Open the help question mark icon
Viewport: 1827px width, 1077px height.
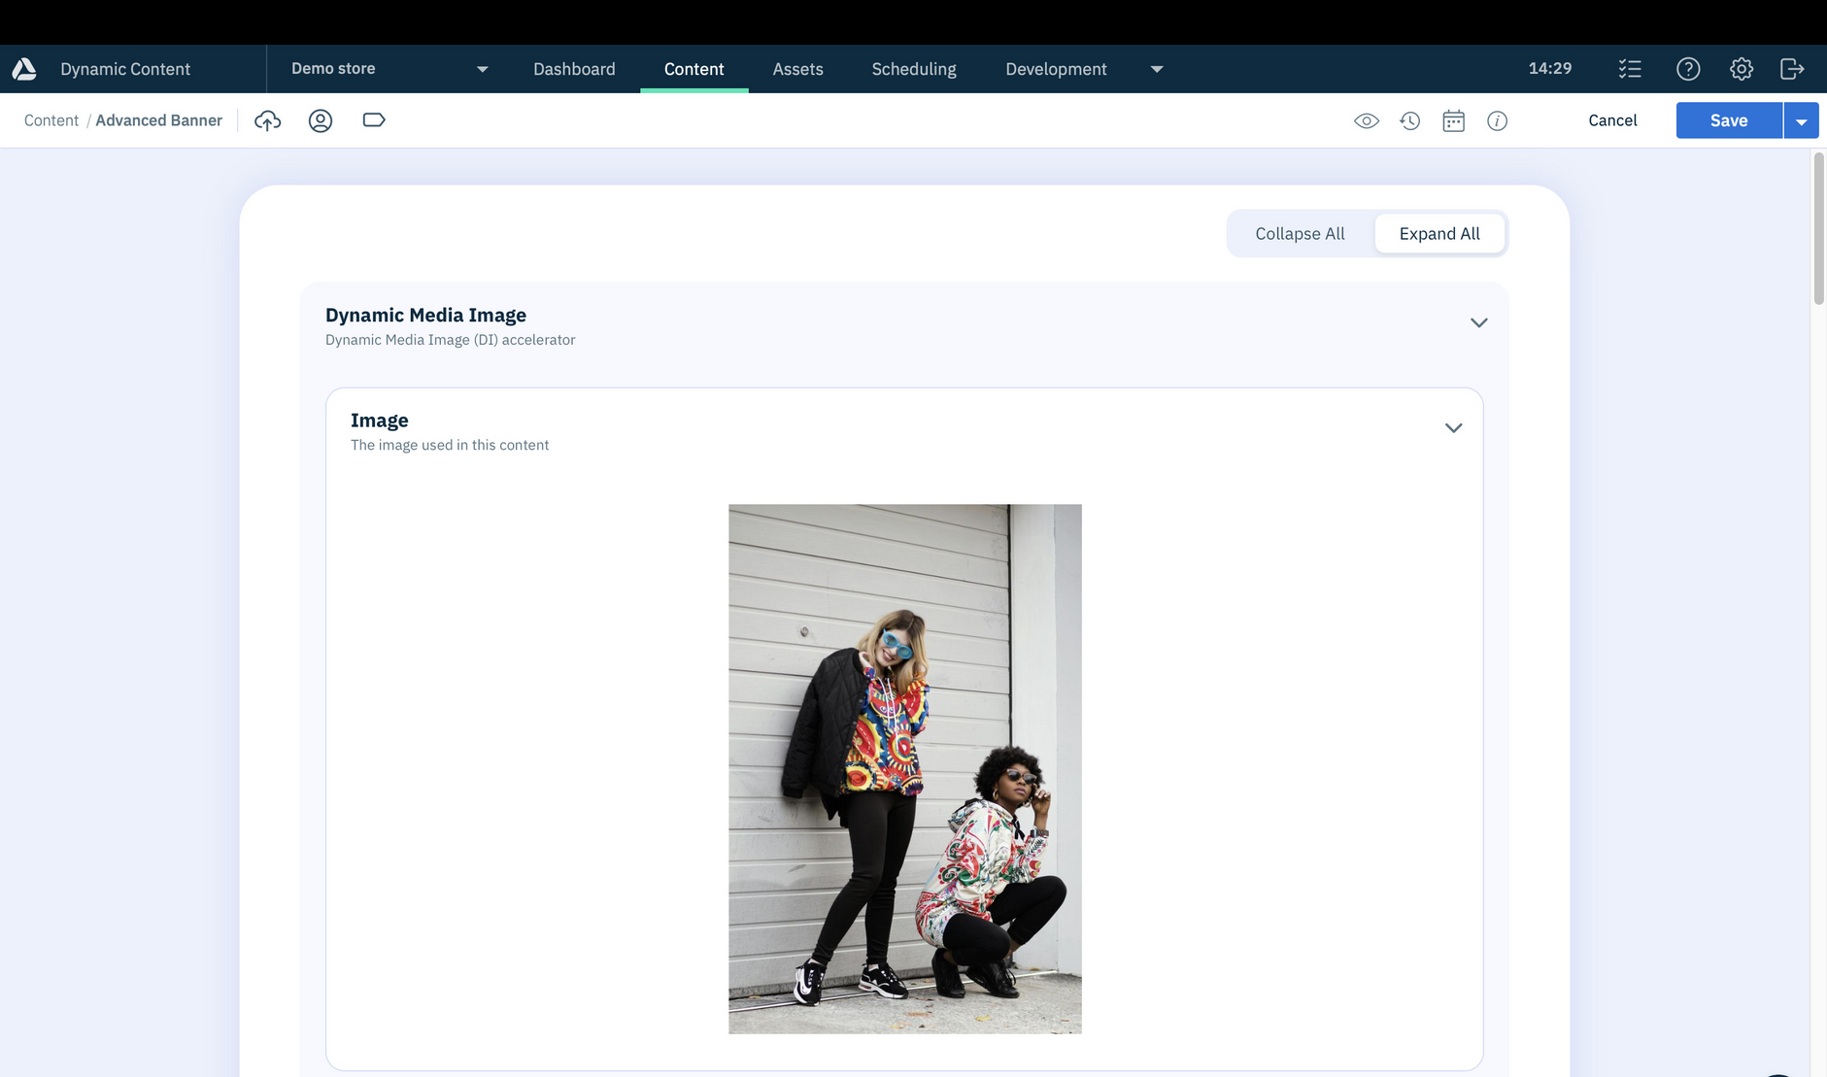click(x=1689, y=69)
